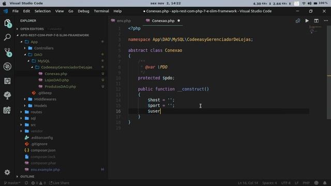The image size is (331, 186).
Task: Click the Ln 16, Col 14 position indicator
Action: 248,183
